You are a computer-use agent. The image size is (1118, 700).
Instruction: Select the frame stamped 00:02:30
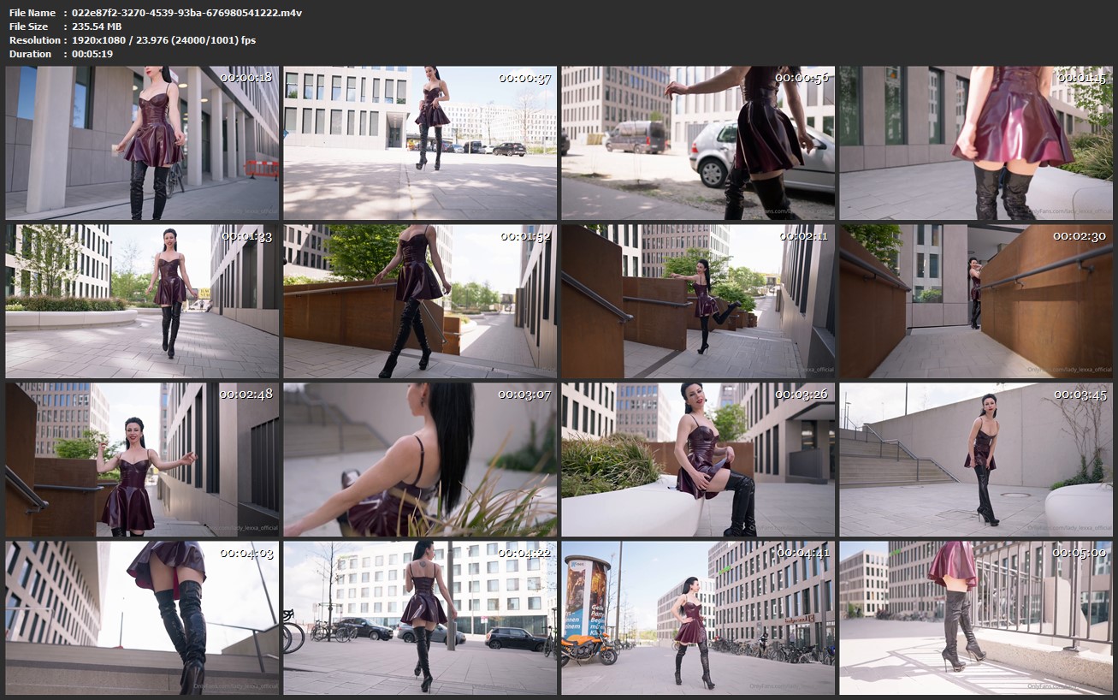[976, 301]
